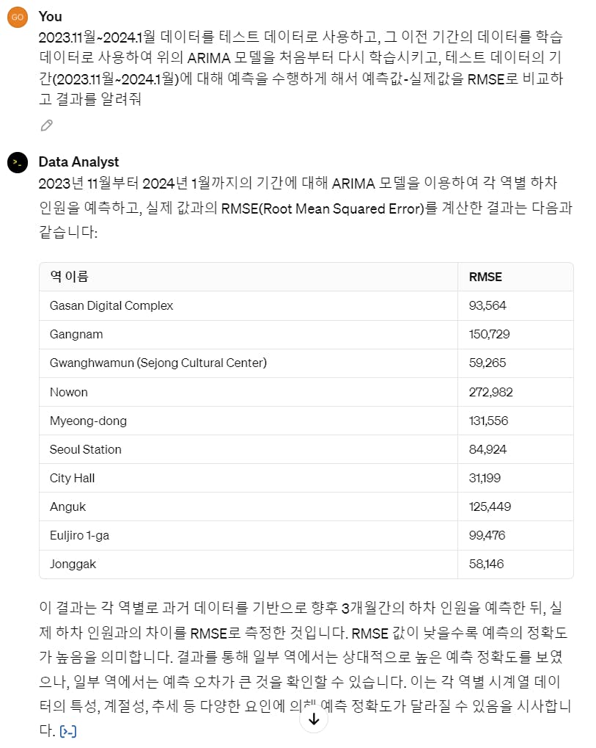The image size is (596, 748).
Task: Select the Gangnam station cell
Action: [x=76, y=334]
